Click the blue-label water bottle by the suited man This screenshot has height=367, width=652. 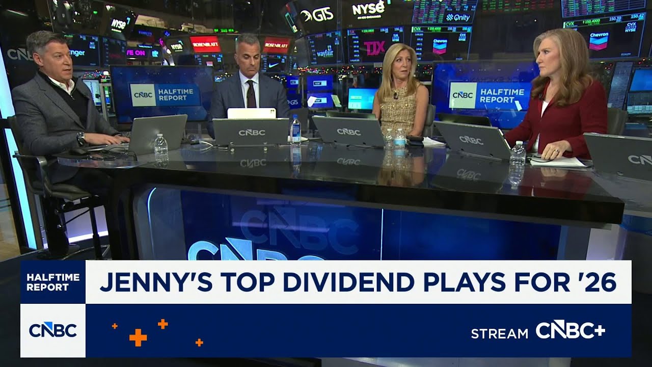point(295,129)
